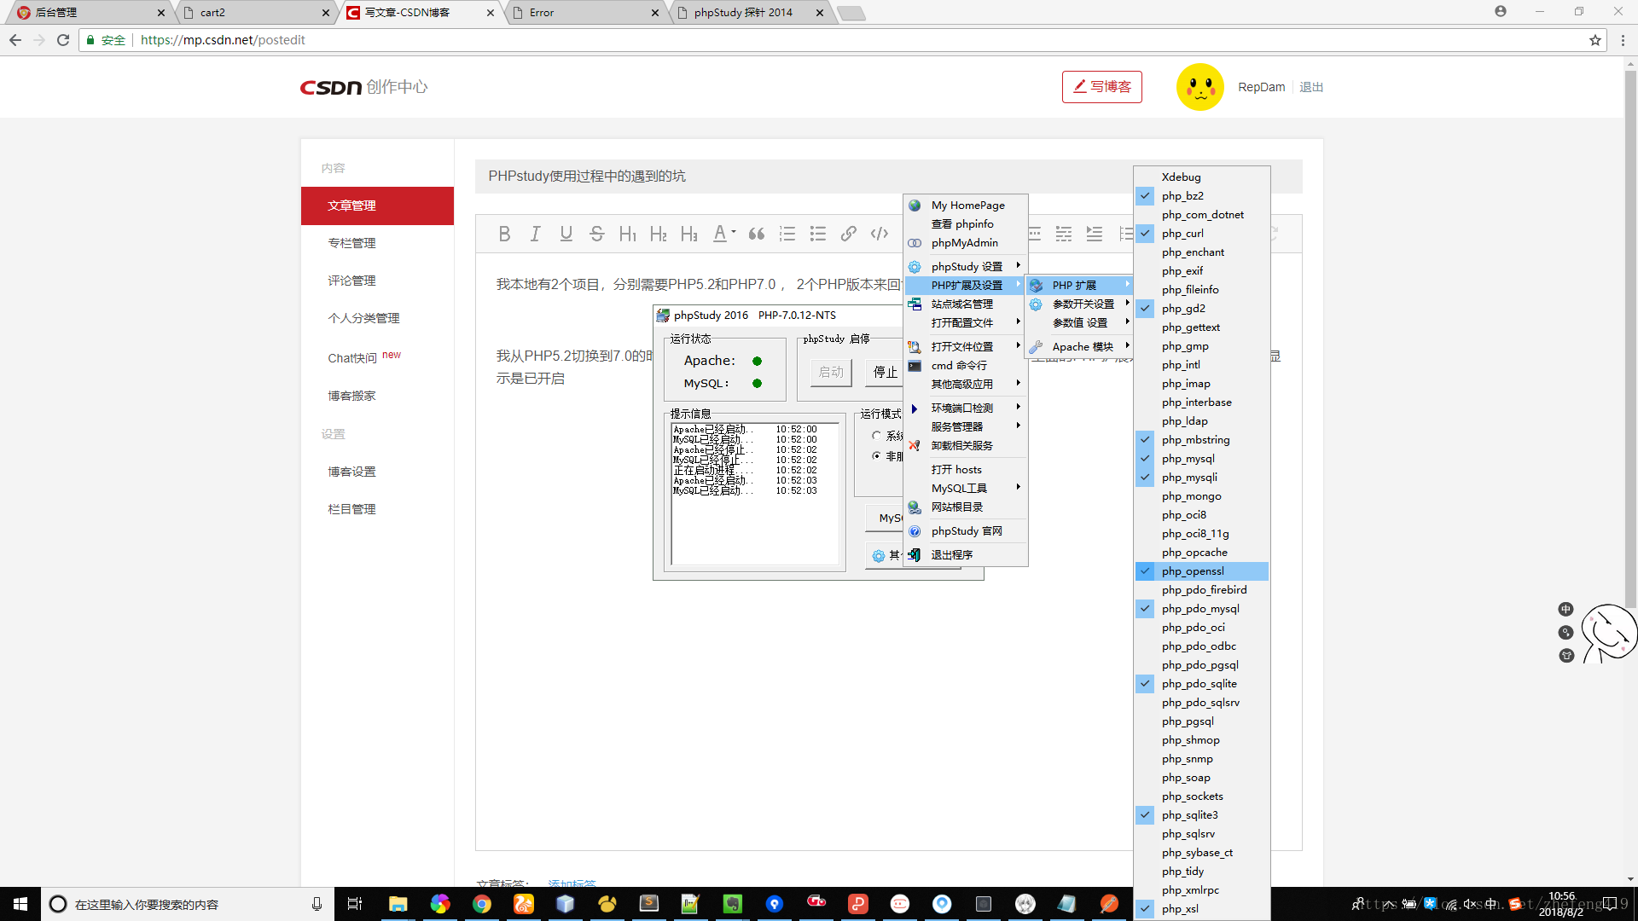
Task: Toggle php_gd2 extension
Action: pyautogui.click(x=1201, y=308)
